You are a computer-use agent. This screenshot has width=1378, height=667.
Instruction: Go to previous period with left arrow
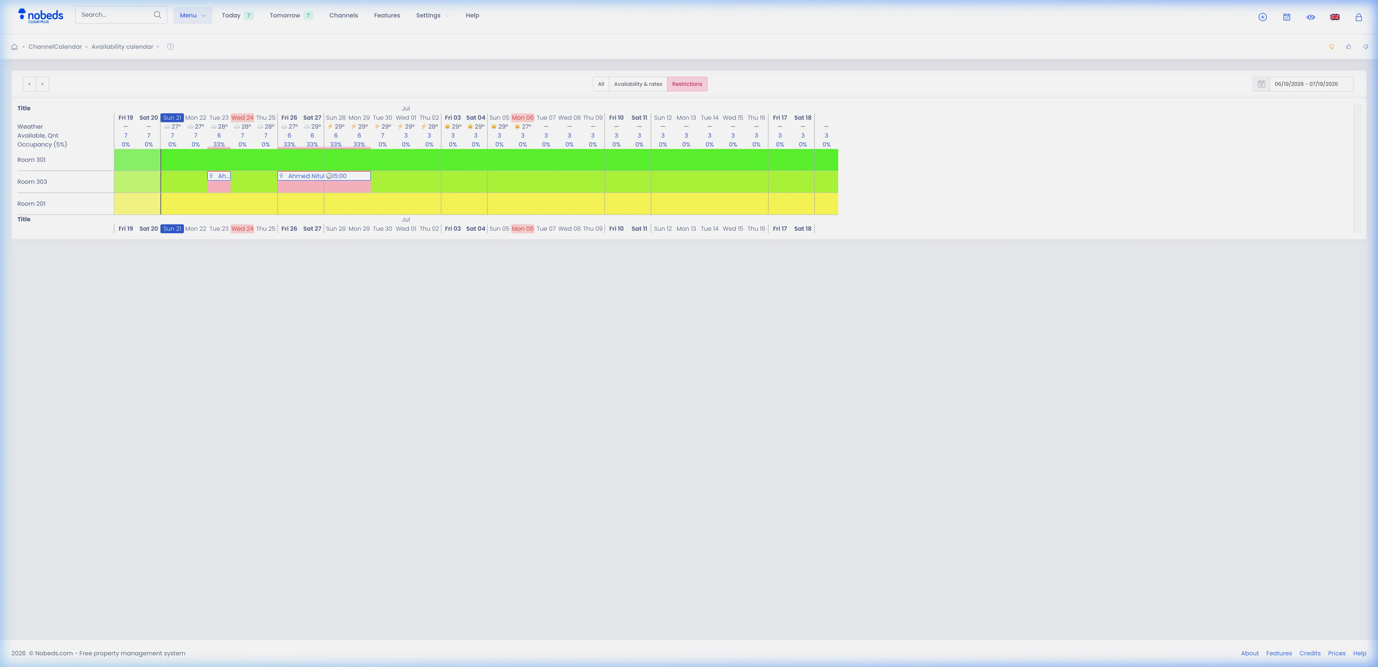tap(29, 84)
